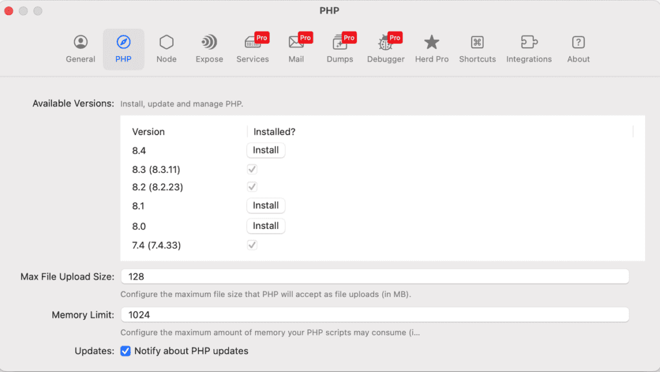Open the General settings icon
Screen dimensions: 660x372
pyautogui.click(x=81, y=43)
